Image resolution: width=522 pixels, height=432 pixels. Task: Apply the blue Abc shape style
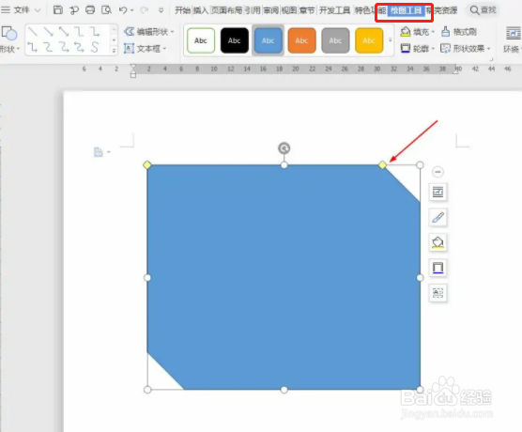(x=268, y=40)
